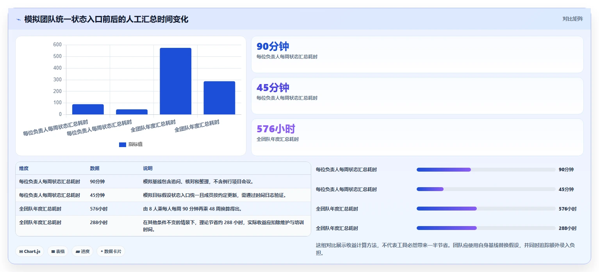This screenshot has width=599, height=272.
Task: Click 全团队年度汇总耗时 caption in 576小时 card
Action: (278, 139)
